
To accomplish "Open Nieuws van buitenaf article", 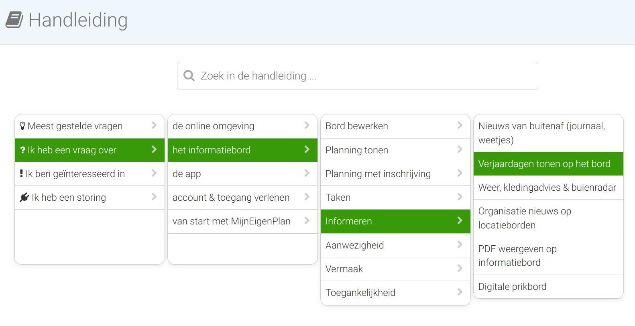I will pyautogui.click(x=548, y=133).
